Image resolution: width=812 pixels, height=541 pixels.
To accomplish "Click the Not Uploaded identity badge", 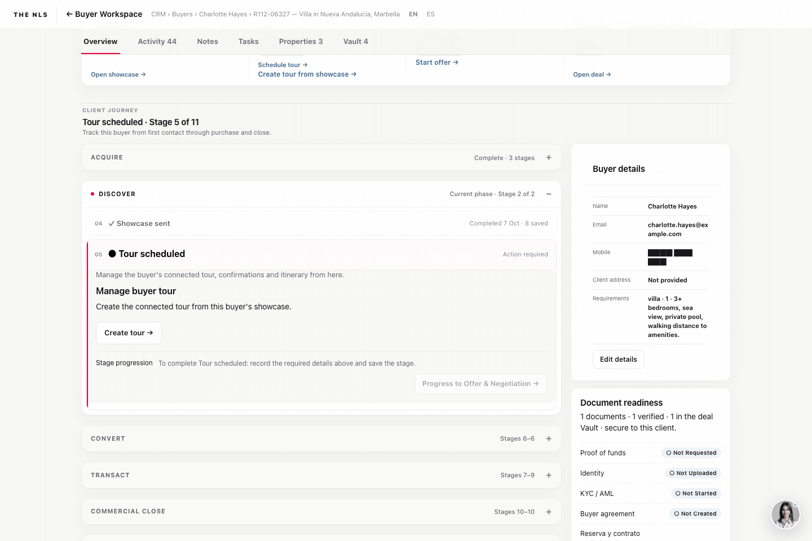I will [693, 473].
